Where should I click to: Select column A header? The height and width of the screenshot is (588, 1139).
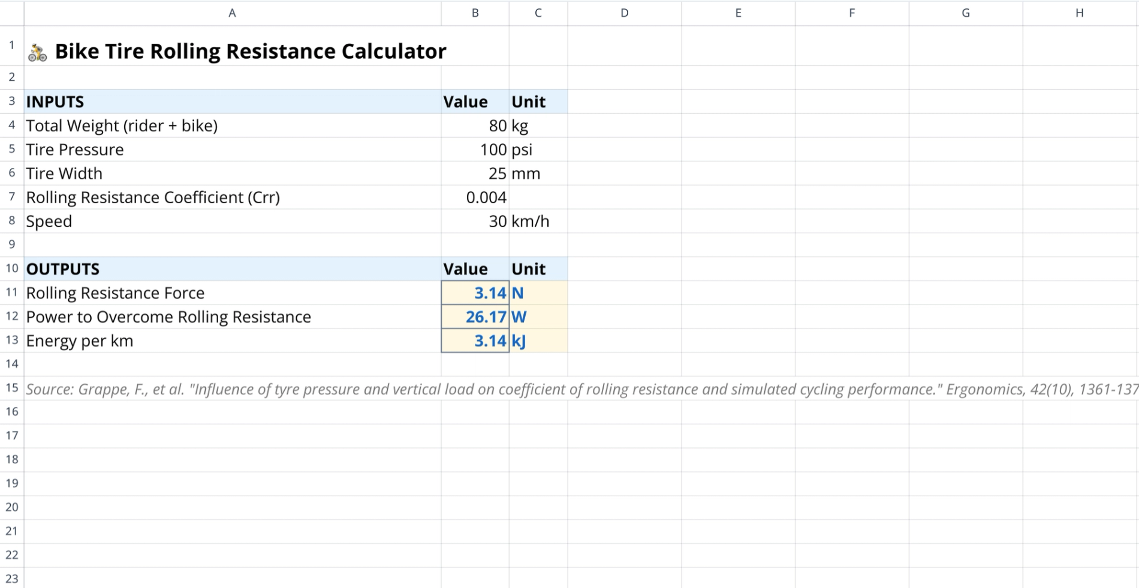[233, 13]
